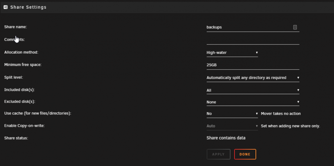Click the Minimum free space label
Viewport: 334px width, 166px height.
click(x=23, y=65)
